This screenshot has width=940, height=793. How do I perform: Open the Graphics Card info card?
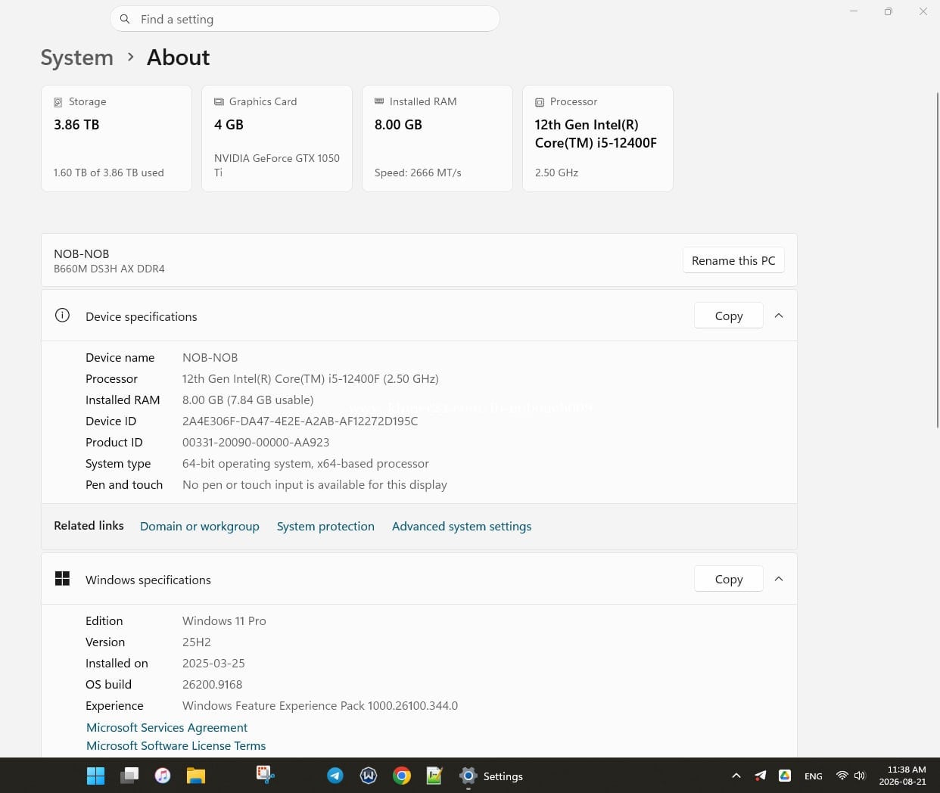(277, 138)
